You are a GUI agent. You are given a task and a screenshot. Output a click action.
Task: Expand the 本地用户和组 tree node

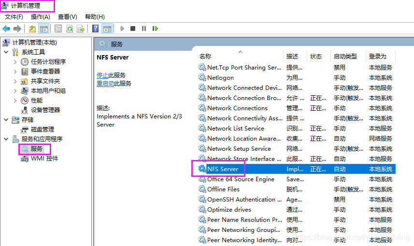click(x=15, y=91)
